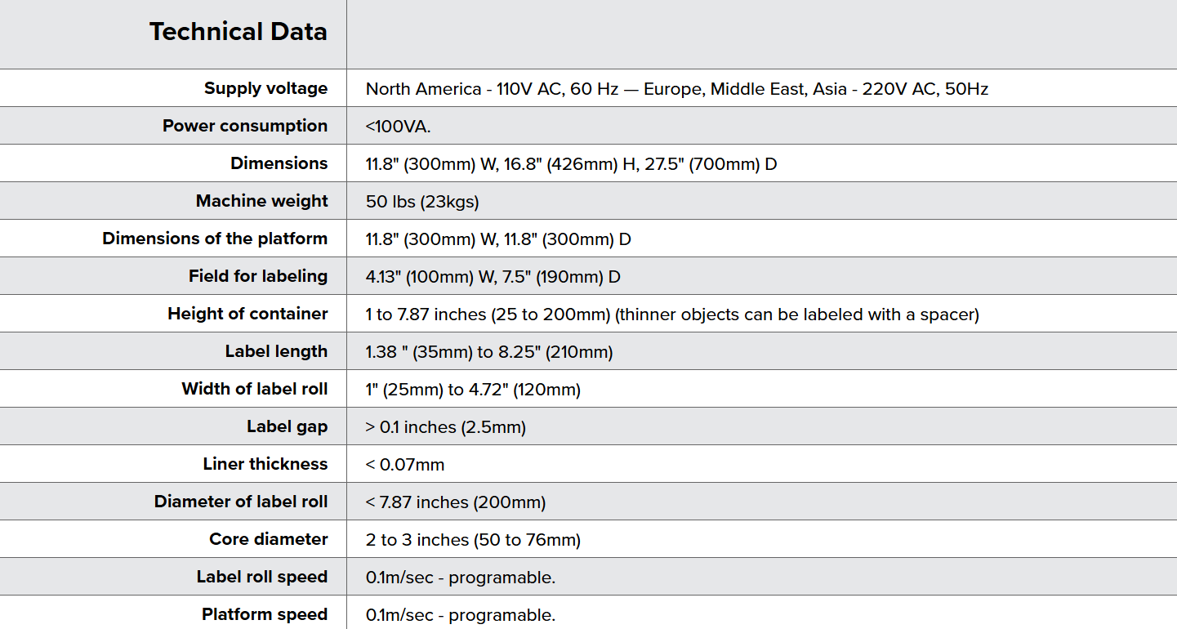Click the Technical Data heading
The height and width of the screenshot is (629, 1177).
(238, 32)
